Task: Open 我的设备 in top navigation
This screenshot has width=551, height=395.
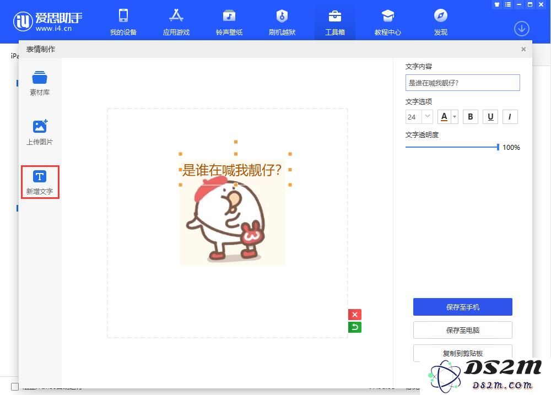Action: pyautogui.click(x=123, y=22)
